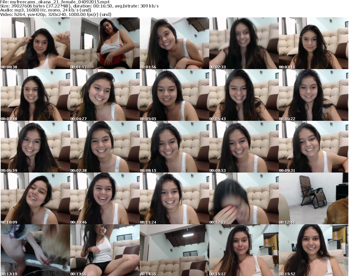
Task: Select the thumbnail stamped 00:06:22
Action: pos(314,95)
